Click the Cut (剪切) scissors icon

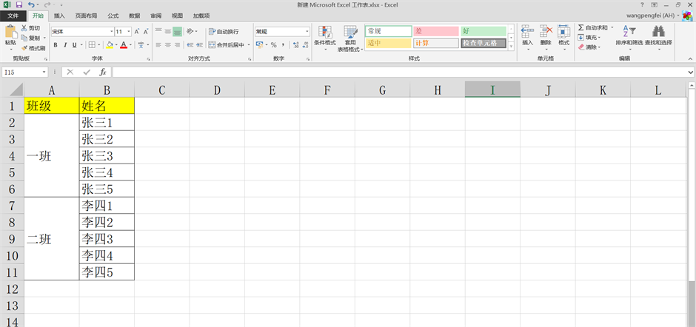click(x=24, y=28)
